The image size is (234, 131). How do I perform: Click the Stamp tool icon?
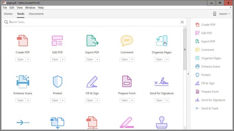coord(162,122)
